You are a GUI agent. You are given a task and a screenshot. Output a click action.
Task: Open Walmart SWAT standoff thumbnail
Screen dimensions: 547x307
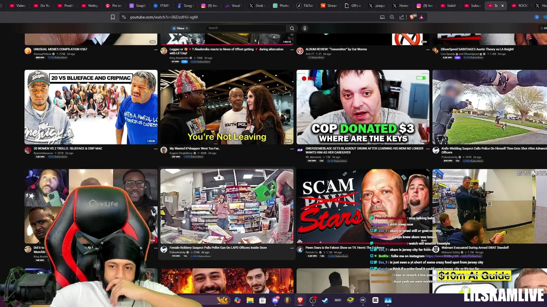490,206
